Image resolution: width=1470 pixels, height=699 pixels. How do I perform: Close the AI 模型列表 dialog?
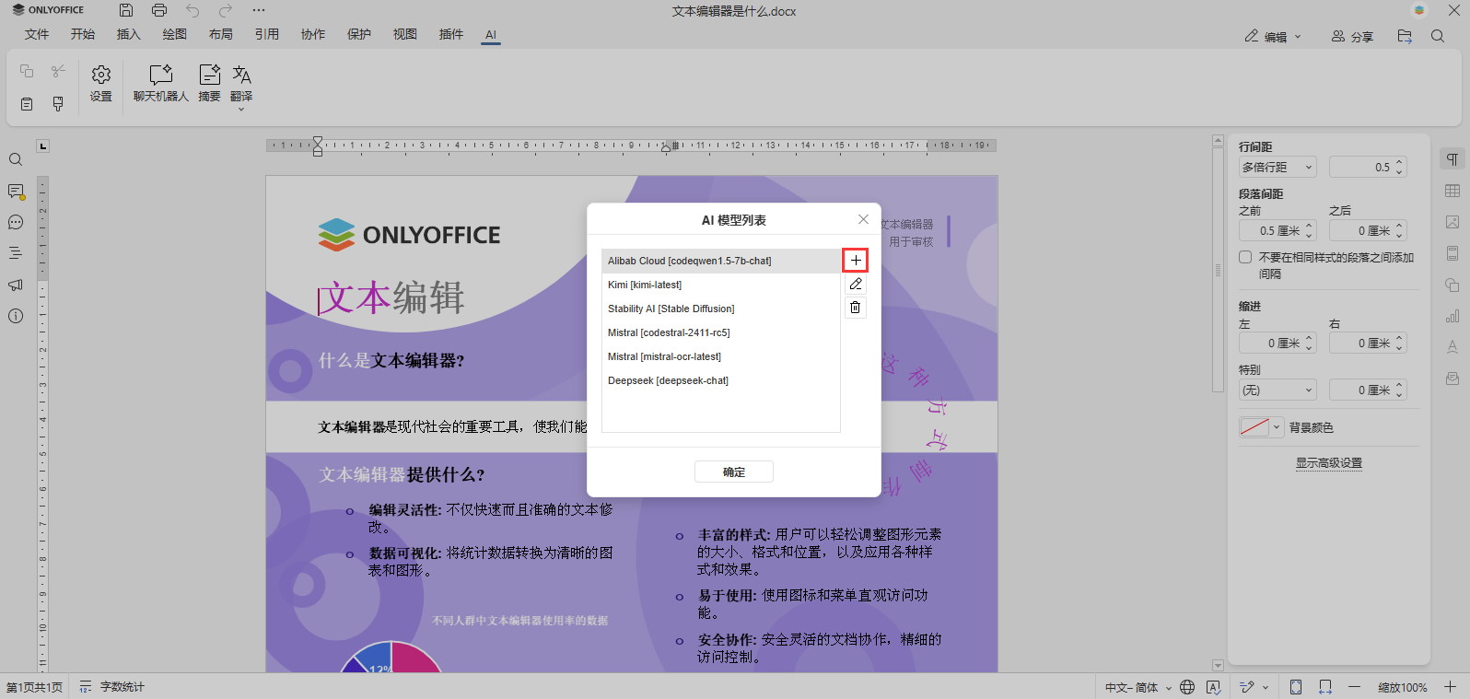863,219
